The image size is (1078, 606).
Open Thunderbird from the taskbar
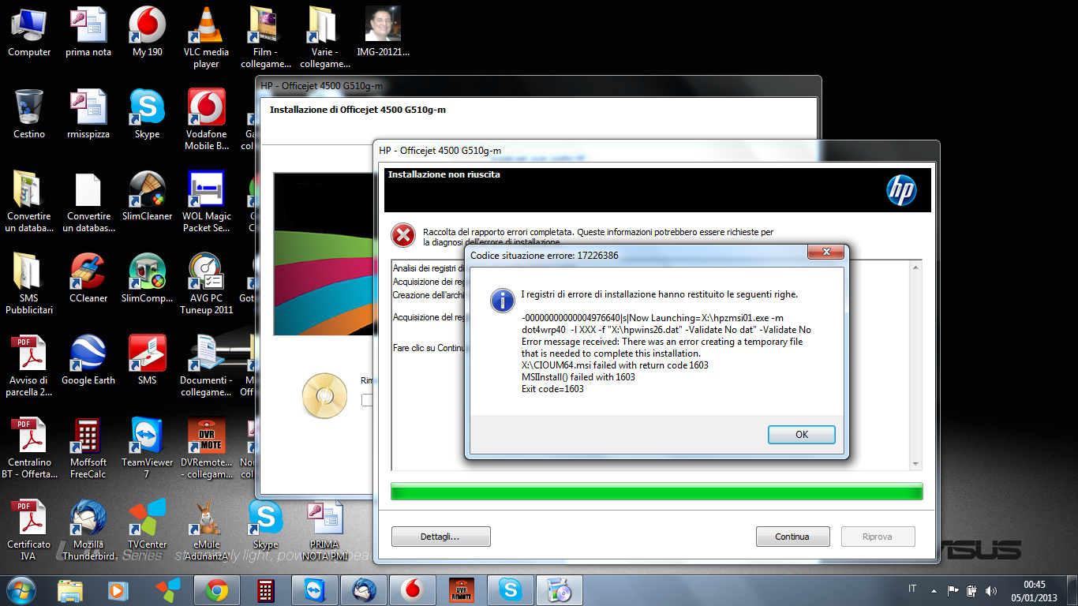tap(364, 590)
